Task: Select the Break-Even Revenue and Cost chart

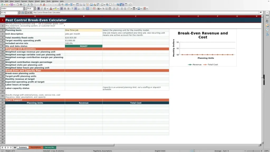Action: coord(203,47)
